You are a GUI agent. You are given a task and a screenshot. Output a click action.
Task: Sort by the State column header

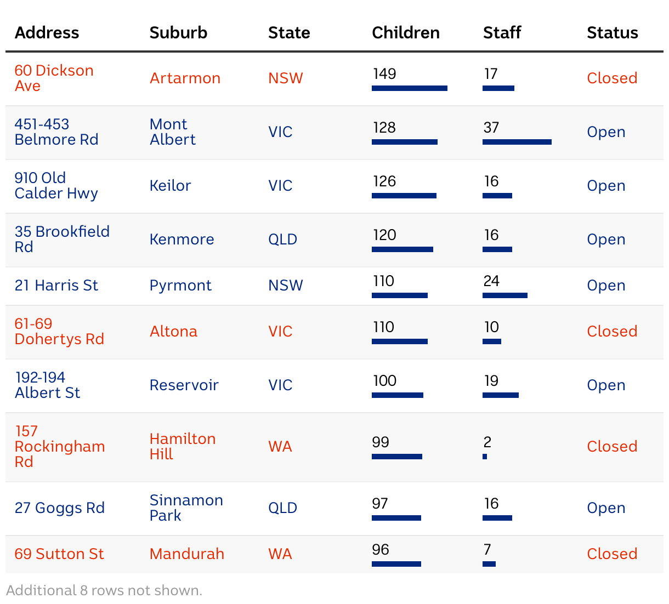tap(289, 33)
